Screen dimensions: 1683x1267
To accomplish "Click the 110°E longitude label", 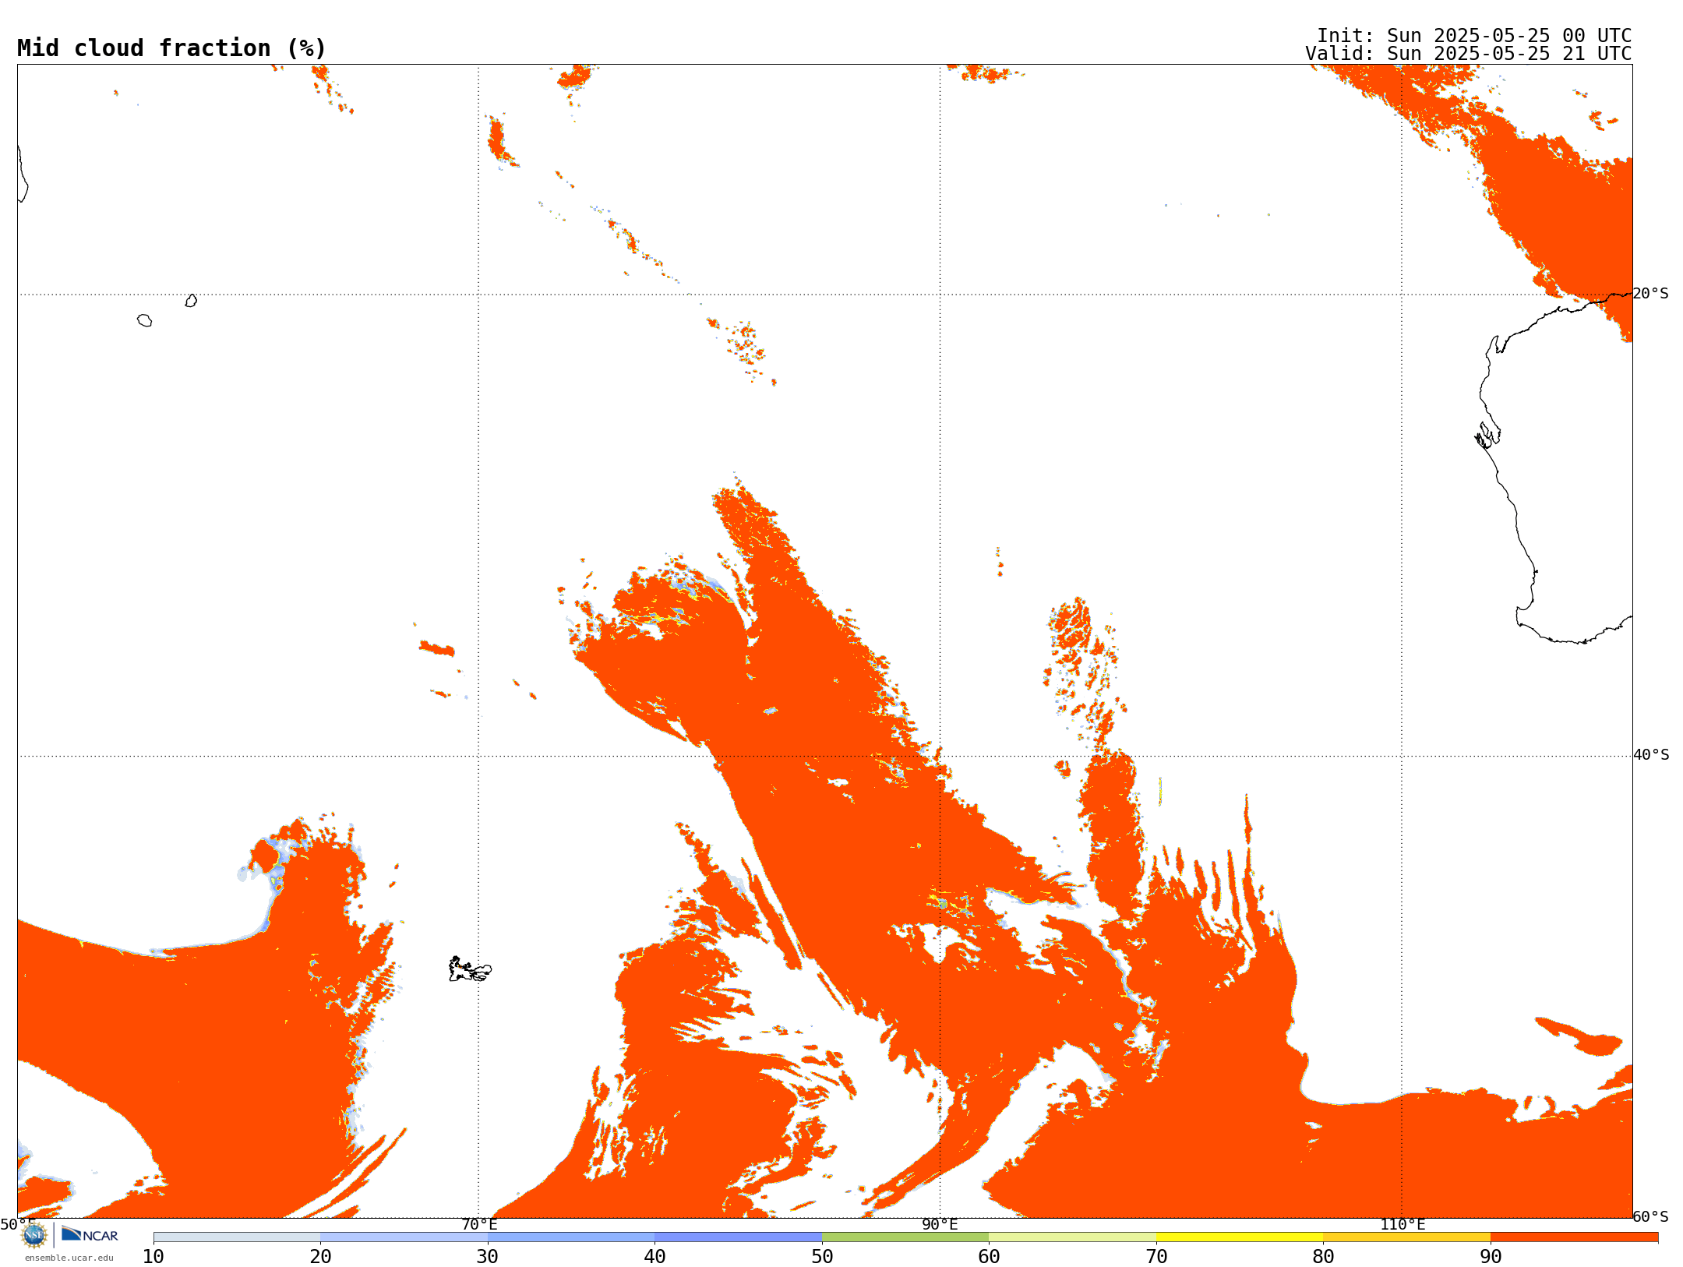I will click(x=1402, y=1225).
